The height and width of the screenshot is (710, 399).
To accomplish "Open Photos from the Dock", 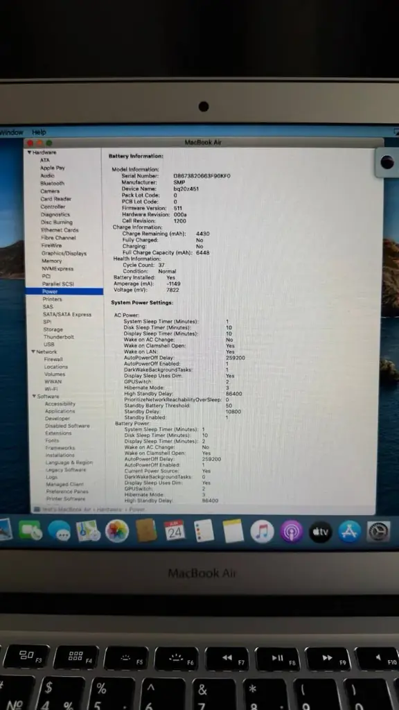I will click(117, 530).
